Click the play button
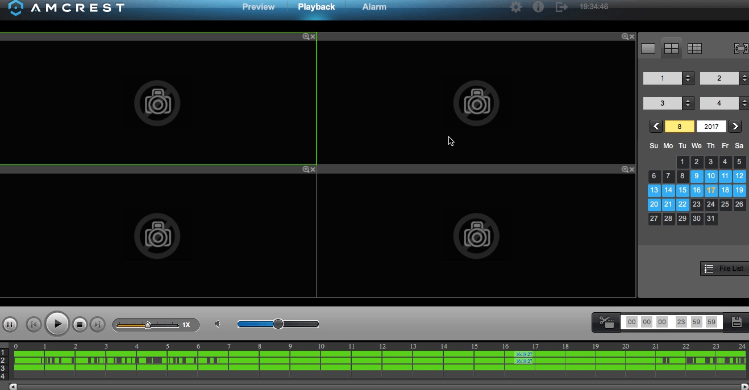749x390 pixels. (x=57, y=324)
